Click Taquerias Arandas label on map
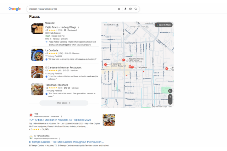The height and width of the screenshot is (151, 227). [136, 59]
